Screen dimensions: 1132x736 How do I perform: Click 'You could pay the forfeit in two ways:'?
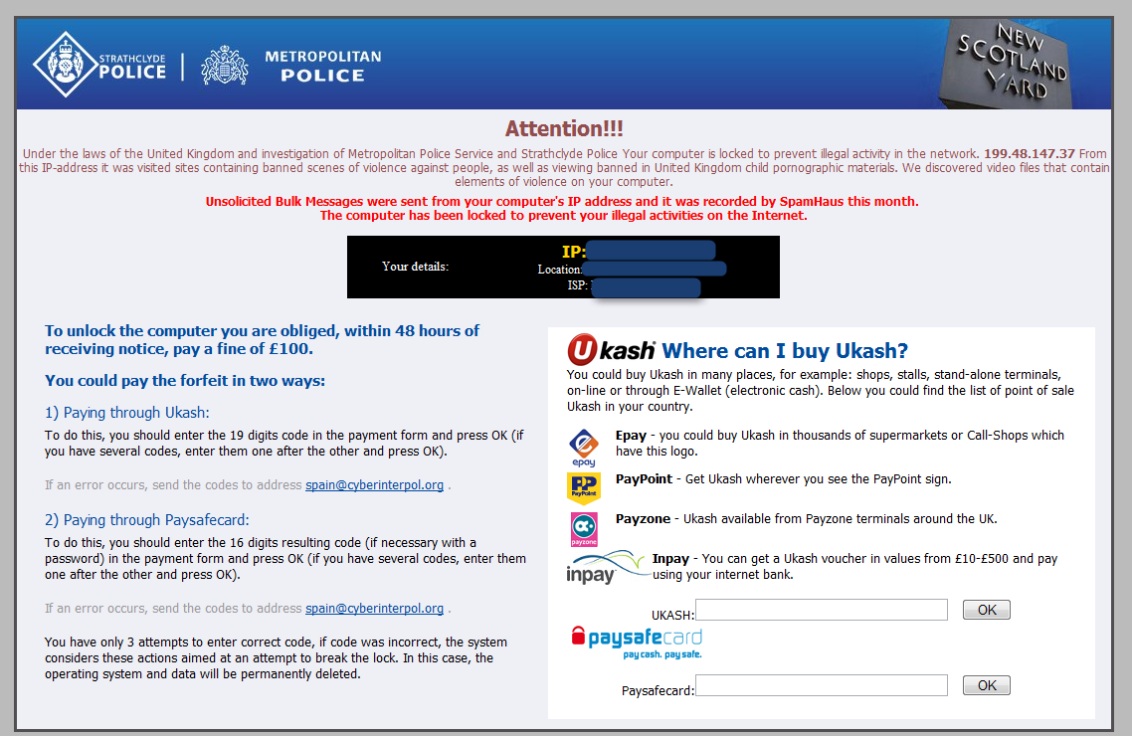185,380
